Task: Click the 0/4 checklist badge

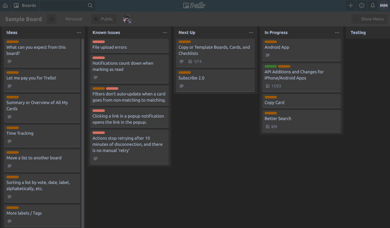Action: coord(271,126)
